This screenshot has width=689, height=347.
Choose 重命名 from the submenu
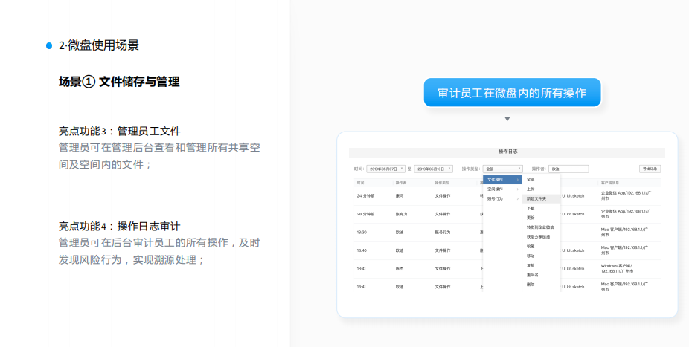pos(533,275)
